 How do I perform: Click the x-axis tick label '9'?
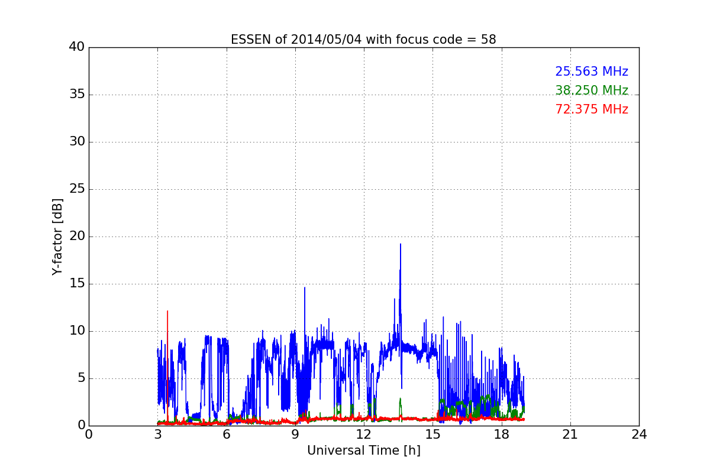[x=295, y=435]
